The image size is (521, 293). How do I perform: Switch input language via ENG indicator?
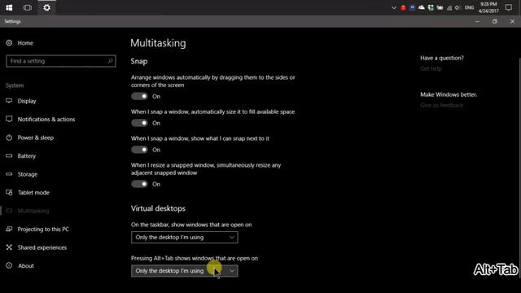pyautogui.click(x=469, y=7)
